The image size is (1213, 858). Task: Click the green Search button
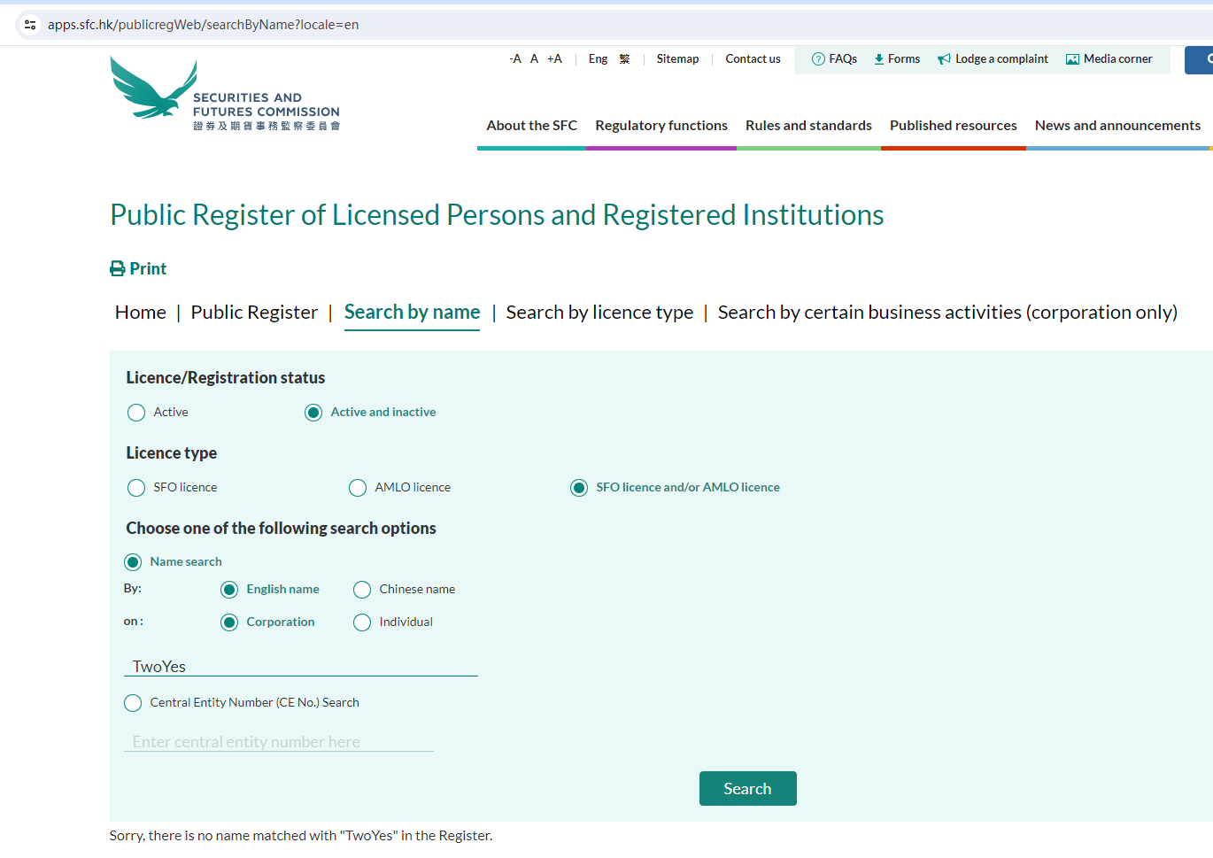[x=748, y=789]
